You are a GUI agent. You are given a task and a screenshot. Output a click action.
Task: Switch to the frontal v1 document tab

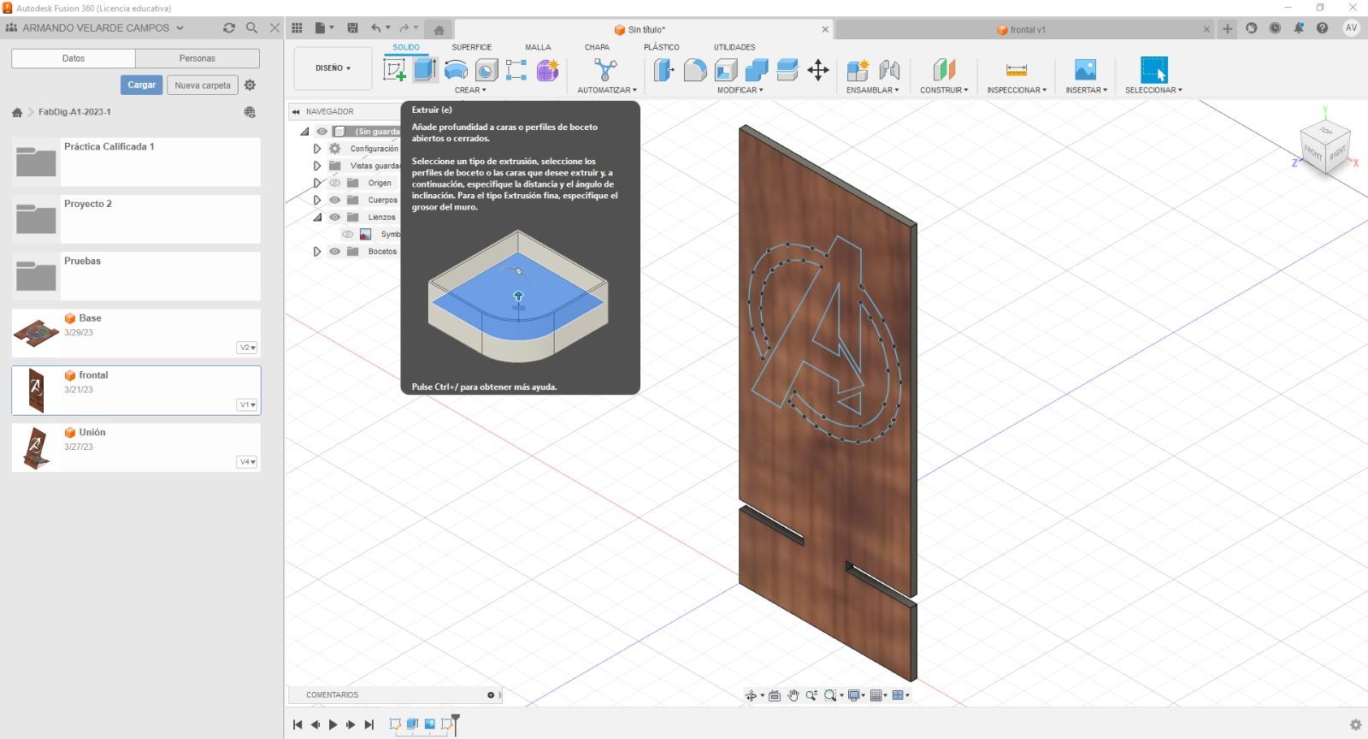tap(1021, 29)
